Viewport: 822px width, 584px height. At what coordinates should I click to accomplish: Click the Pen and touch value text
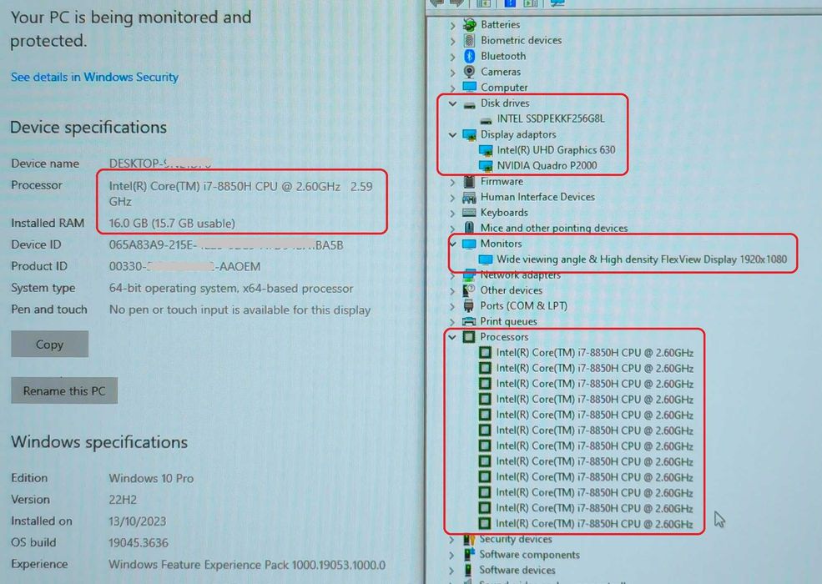click(240, 310)
